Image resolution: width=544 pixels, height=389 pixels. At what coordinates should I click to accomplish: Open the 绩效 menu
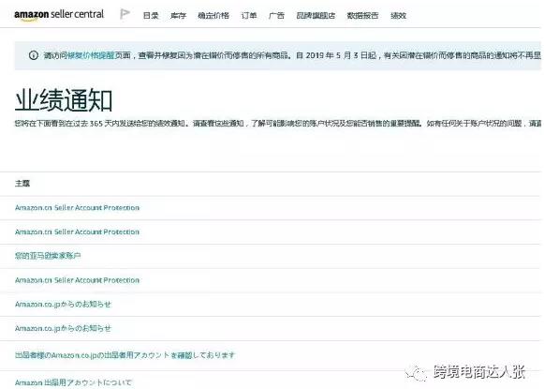click(398, 16)
